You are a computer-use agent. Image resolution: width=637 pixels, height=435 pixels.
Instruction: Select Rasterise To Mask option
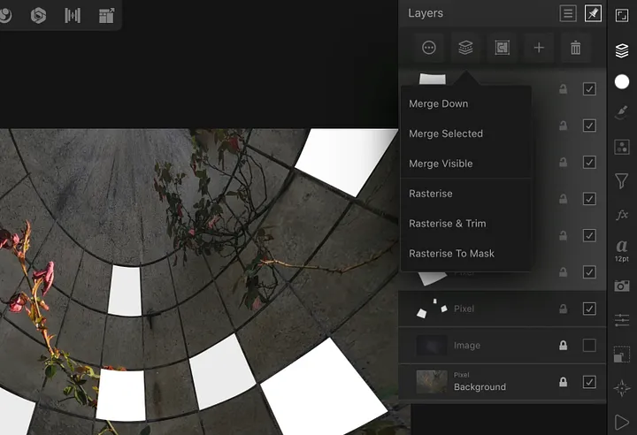coord(451,254)
